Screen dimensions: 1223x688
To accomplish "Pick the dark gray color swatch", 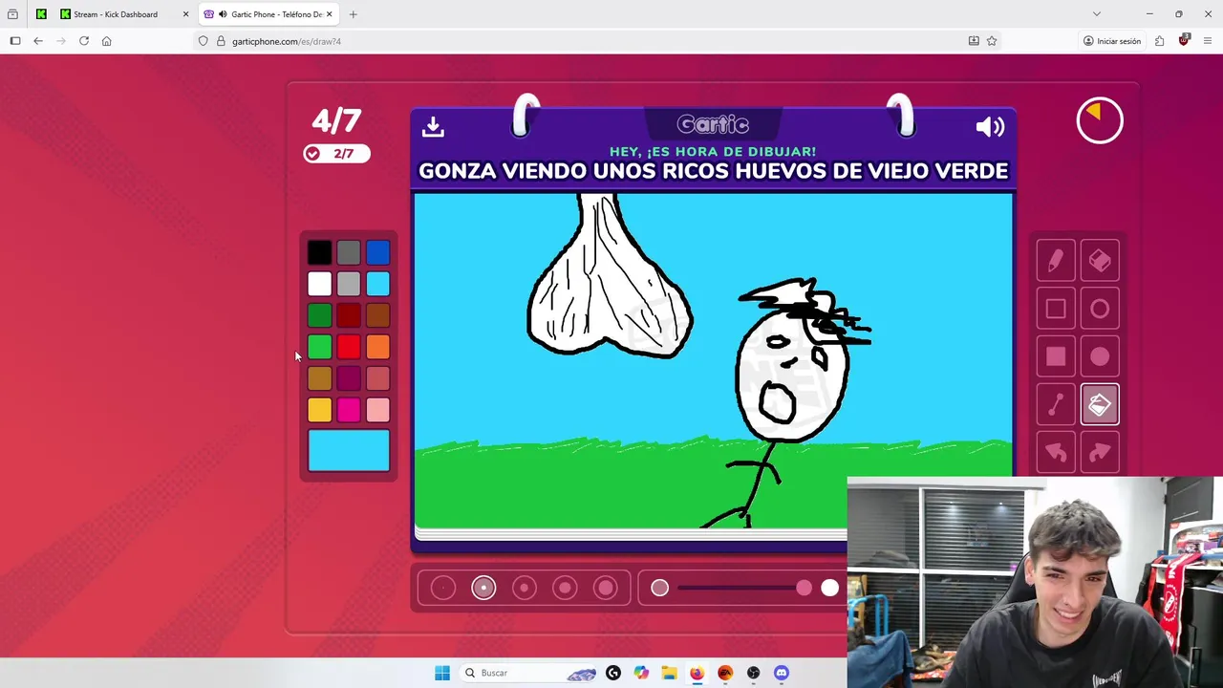I will [349, 252].
